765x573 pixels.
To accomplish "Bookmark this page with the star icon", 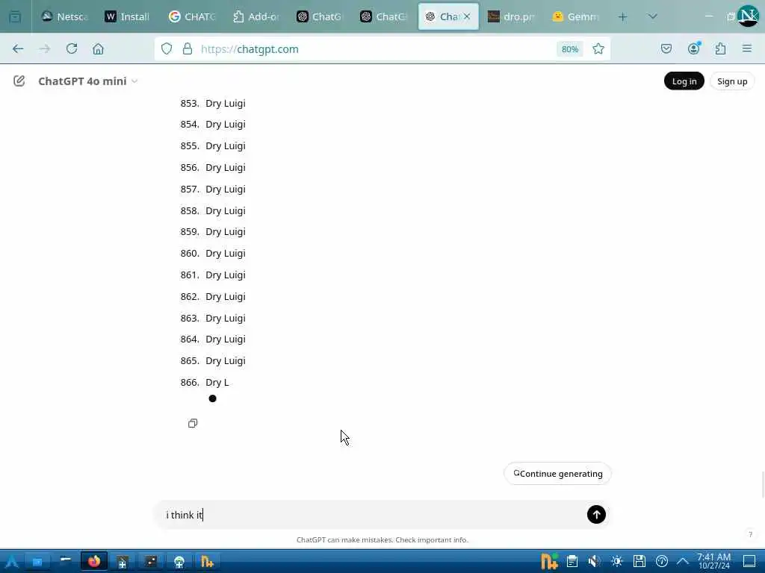I will click(x=598, y=48).
